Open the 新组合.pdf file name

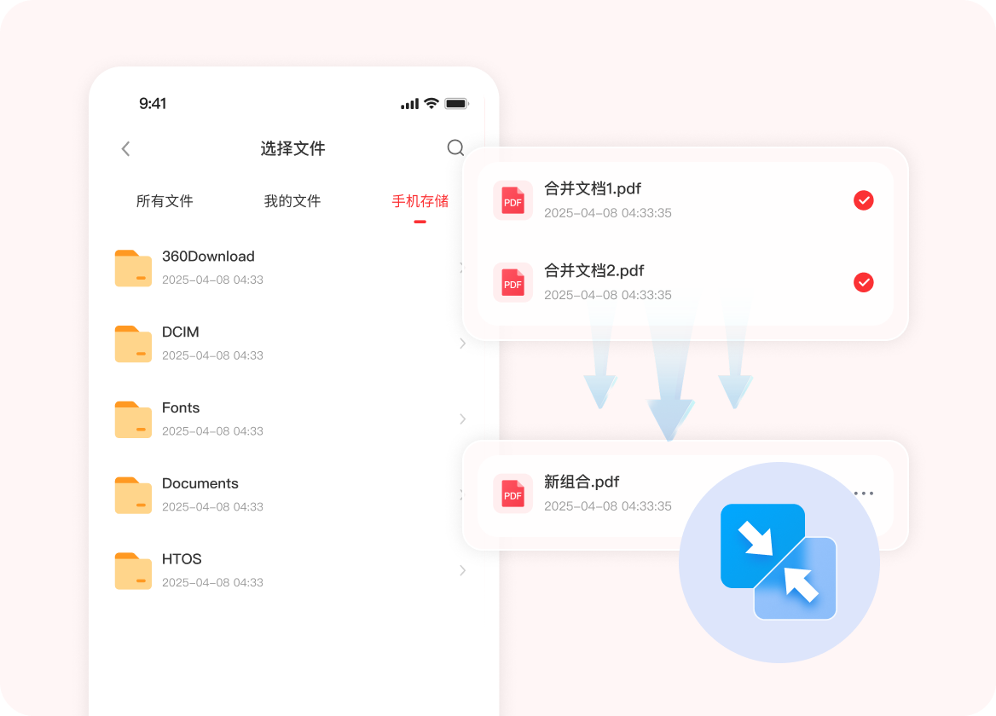(582, 482)
